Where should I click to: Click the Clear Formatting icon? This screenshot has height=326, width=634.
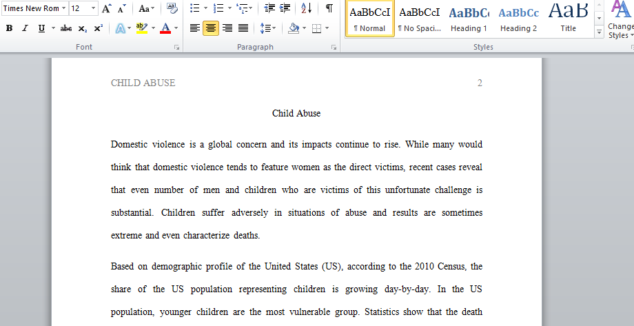point(172,8)
